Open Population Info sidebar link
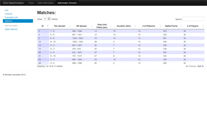207x127 pixels. (x=11, y=17)
